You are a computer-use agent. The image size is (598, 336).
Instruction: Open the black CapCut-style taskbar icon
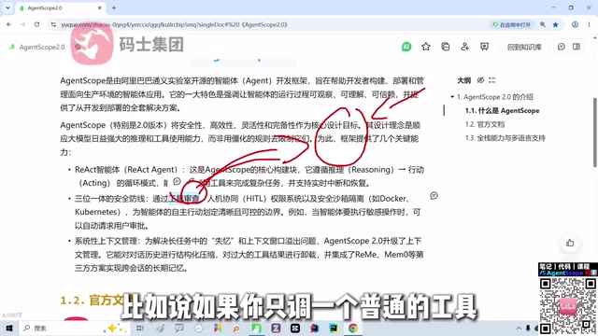point(295,328)
